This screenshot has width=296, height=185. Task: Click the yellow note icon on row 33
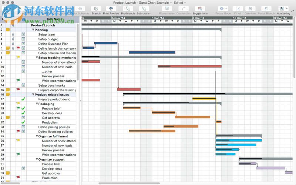(8, 173)
